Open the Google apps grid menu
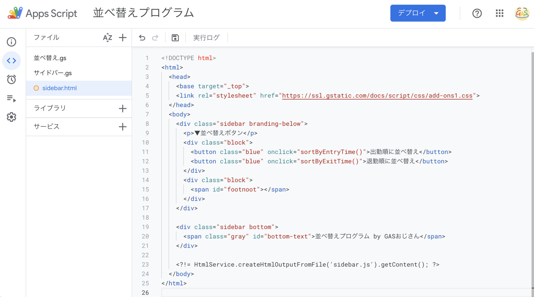Viewport: 534px width, 297px height. (499, 13)
